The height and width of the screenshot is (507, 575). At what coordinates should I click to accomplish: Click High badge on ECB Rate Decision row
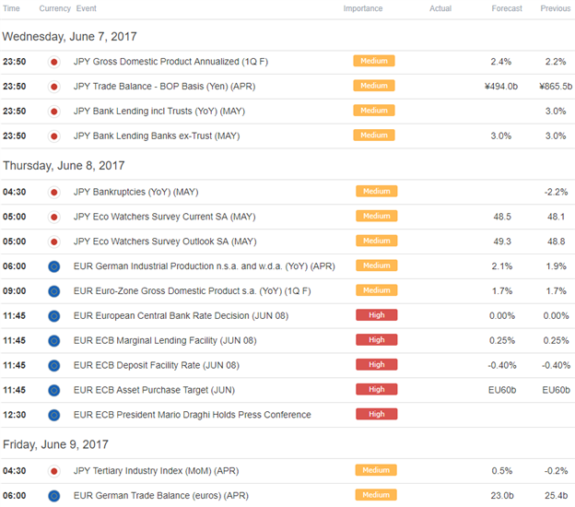click(x=377, y=315)
